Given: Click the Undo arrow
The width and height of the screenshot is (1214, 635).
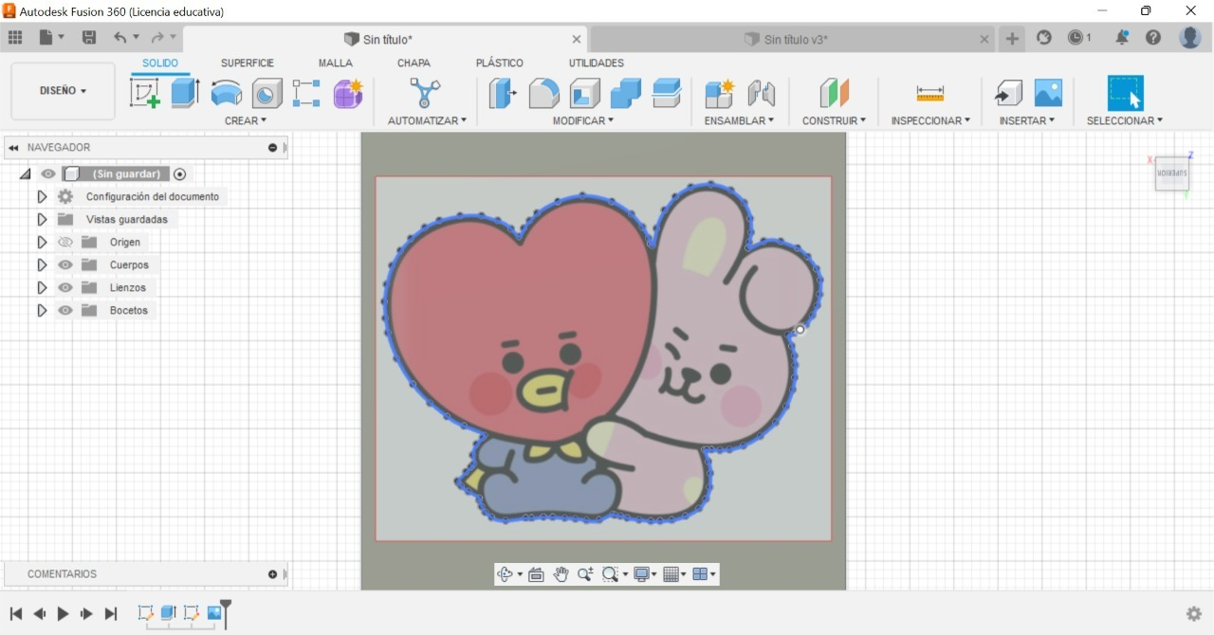Looking at the screenshot, I should coord(120,38).
